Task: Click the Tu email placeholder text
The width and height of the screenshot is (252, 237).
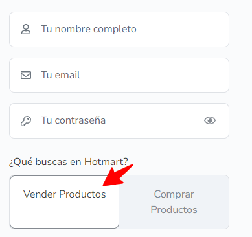Action: click(x=60, y=75)
